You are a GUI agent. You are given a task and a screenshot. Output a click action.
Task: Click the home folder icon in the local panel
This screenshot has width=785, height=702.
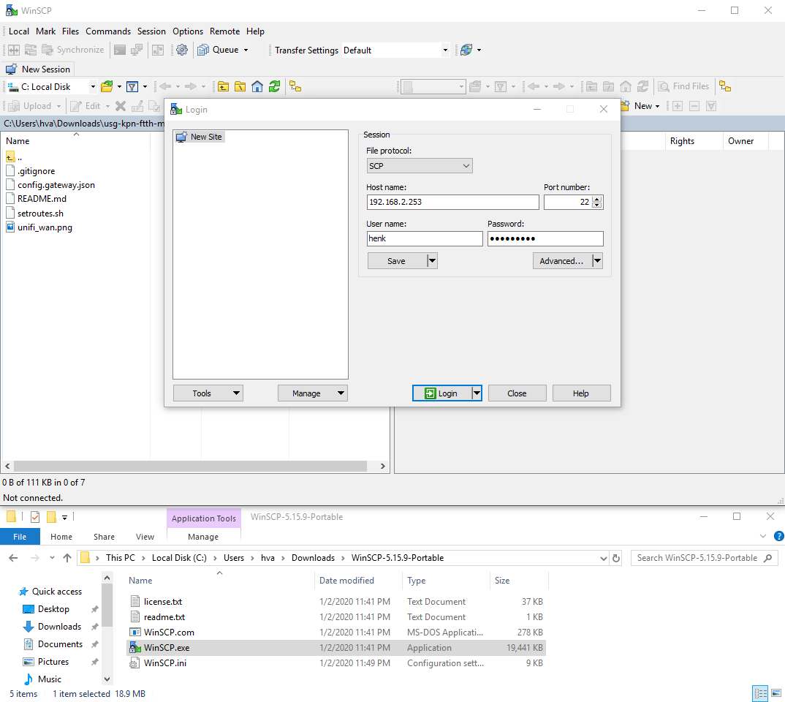[257, 86]
